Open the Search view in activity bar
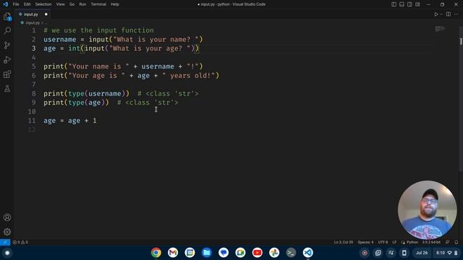This screenshot has width=463, height=260. click(x=7, y=30)
